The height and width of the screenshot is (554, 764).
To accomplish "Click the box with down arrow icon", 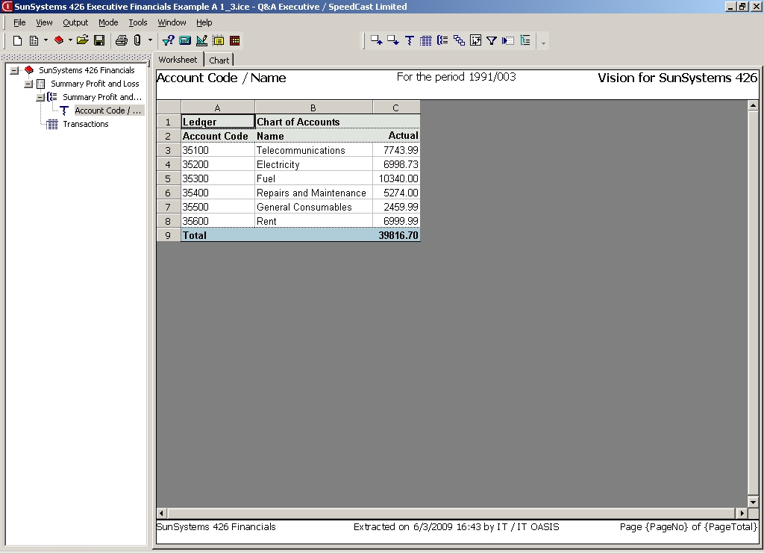I will 392,40.
